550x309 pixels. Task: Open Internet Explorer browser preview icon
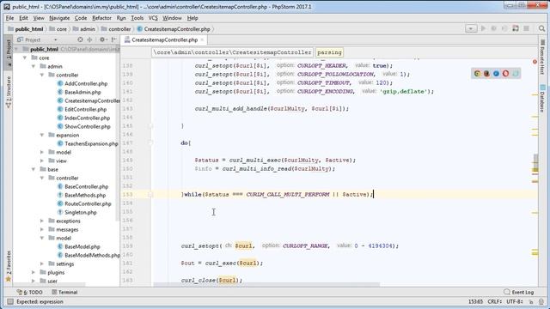[x=496, y=74]
